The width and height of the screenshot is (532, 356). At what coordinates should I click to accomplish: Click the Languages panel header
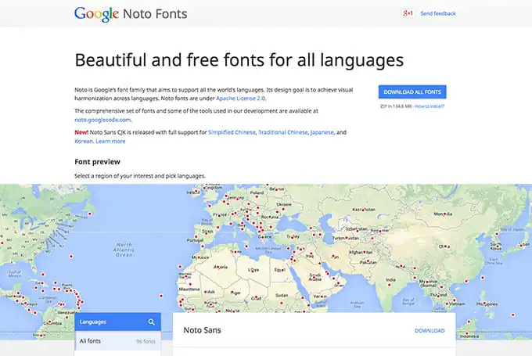click(x=117, y=322)
